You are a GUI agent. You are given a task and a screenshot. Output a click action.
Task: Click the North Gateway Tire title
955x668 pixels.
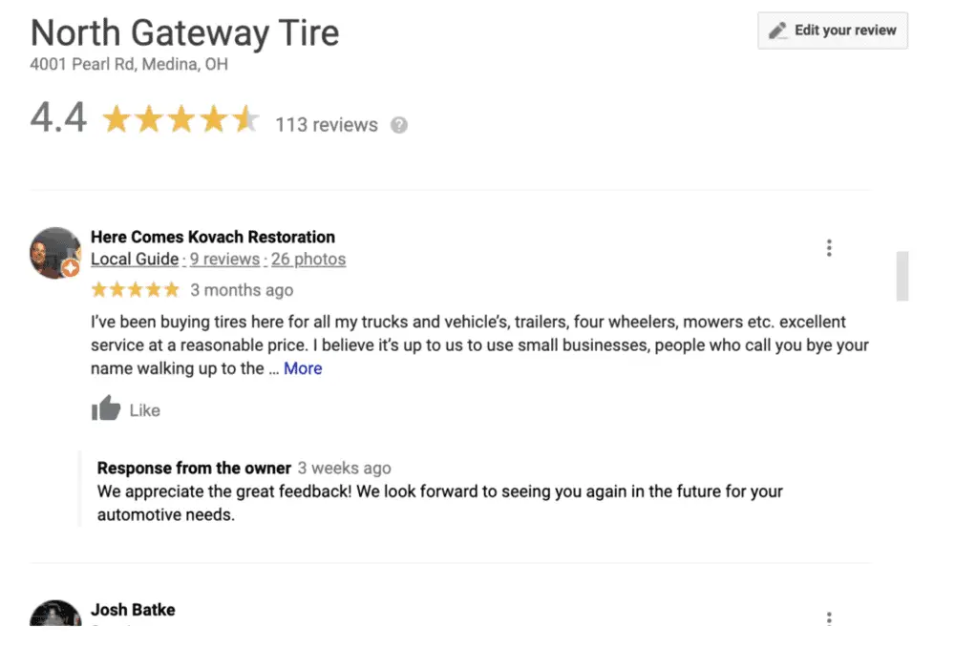[x=184, y=32]
